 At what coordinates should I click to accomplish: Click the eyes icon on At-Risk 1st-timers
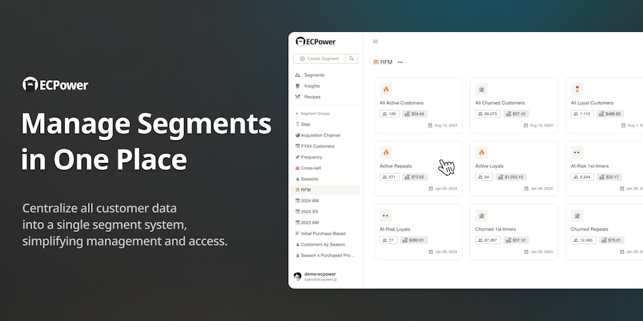click(577, 152)
